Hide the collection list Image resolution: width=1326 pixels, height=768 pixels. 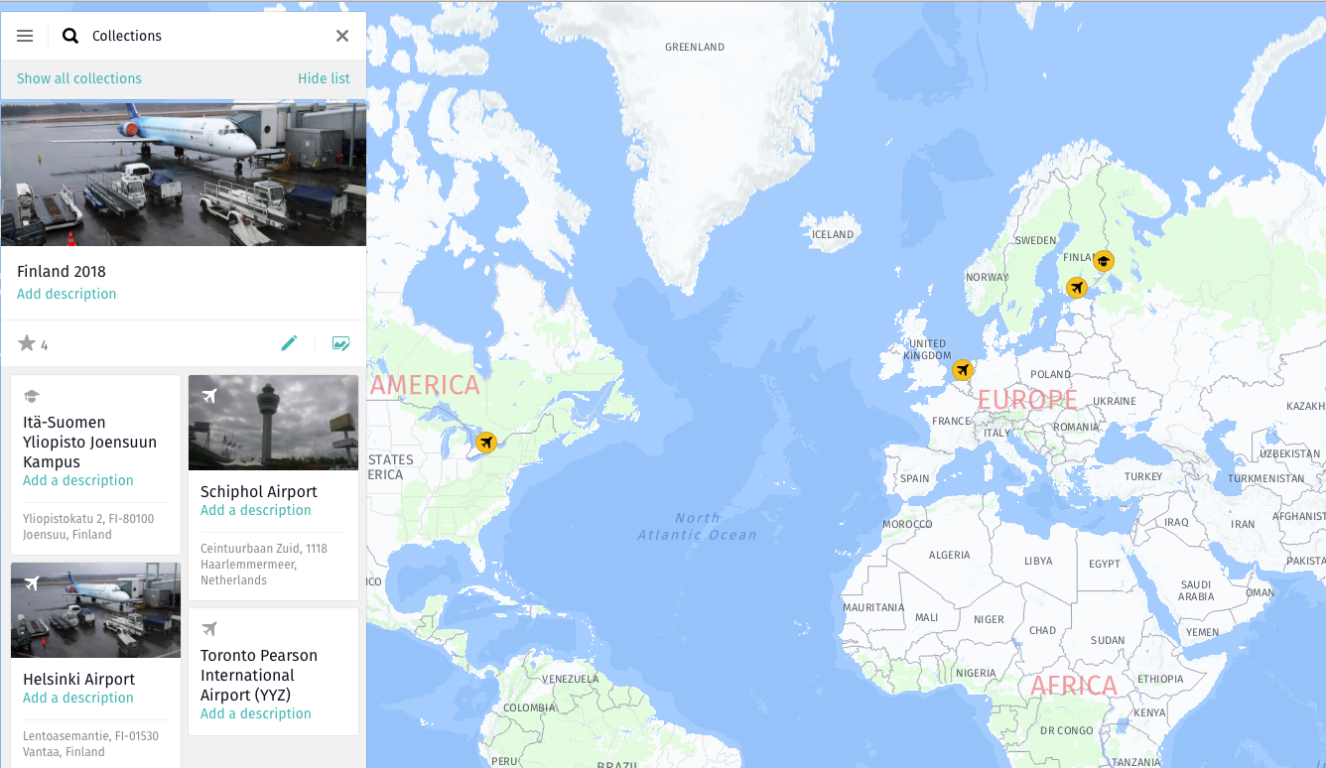coord(324,78)
